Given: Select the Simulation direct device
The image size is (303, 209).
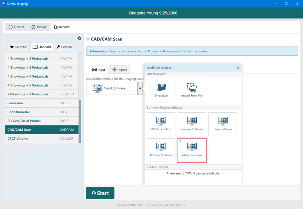Looking at the screenshot, I should 161,90.
